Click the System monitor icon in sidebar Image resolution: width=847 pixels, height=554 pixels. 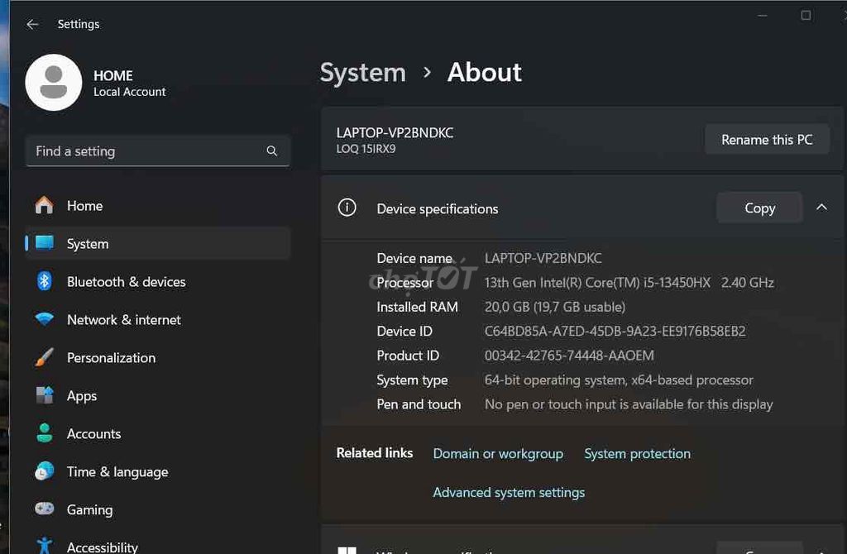pos(45,244)
